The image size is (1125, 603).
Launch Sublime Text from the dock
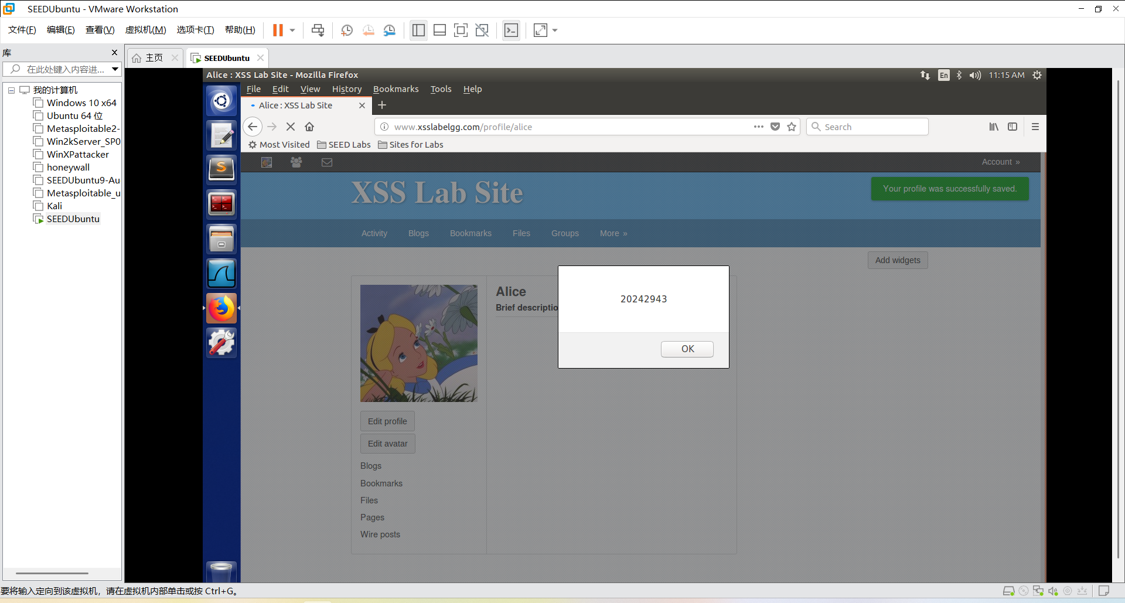pos(221,169)
